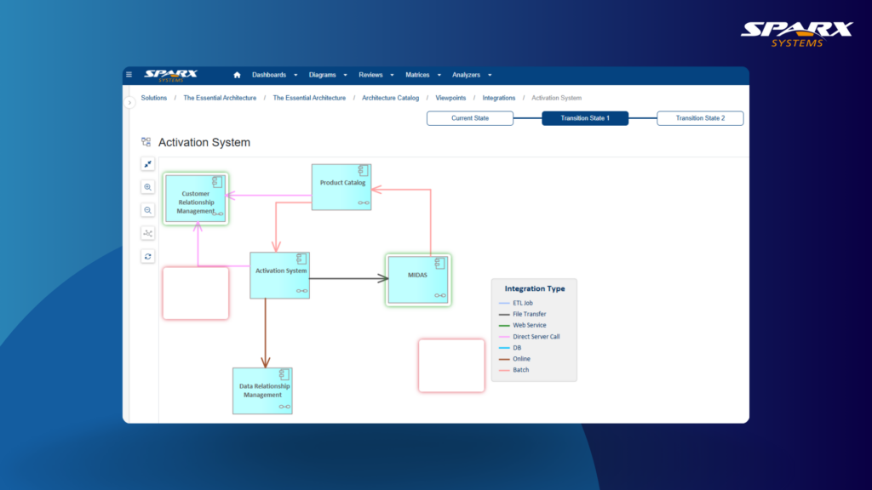This screenshot has height=490, width=872.
Task: Refresh the diagram view
Action: coord(148,256)
